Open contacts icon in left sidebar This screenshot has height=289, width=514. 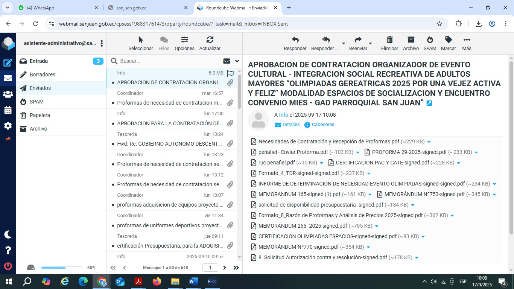click(8, 94)
